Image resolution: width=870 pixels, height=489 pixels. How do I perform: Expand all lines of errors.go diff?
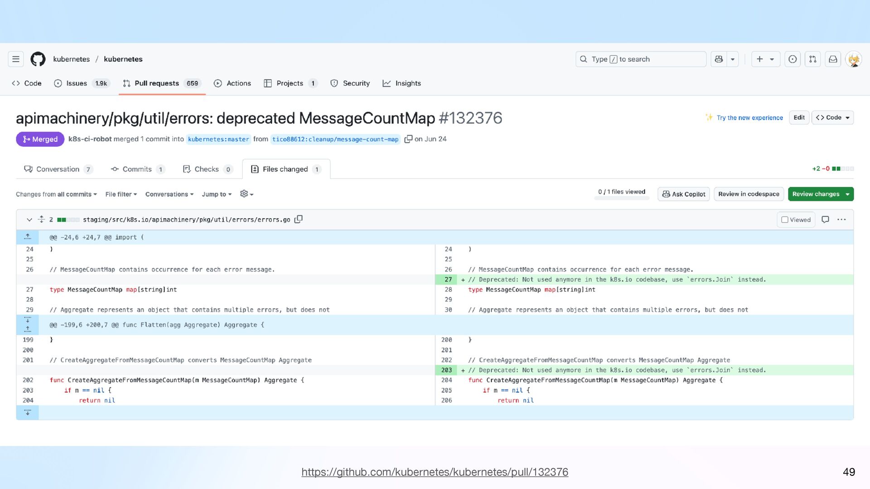[x=41, y=220]
